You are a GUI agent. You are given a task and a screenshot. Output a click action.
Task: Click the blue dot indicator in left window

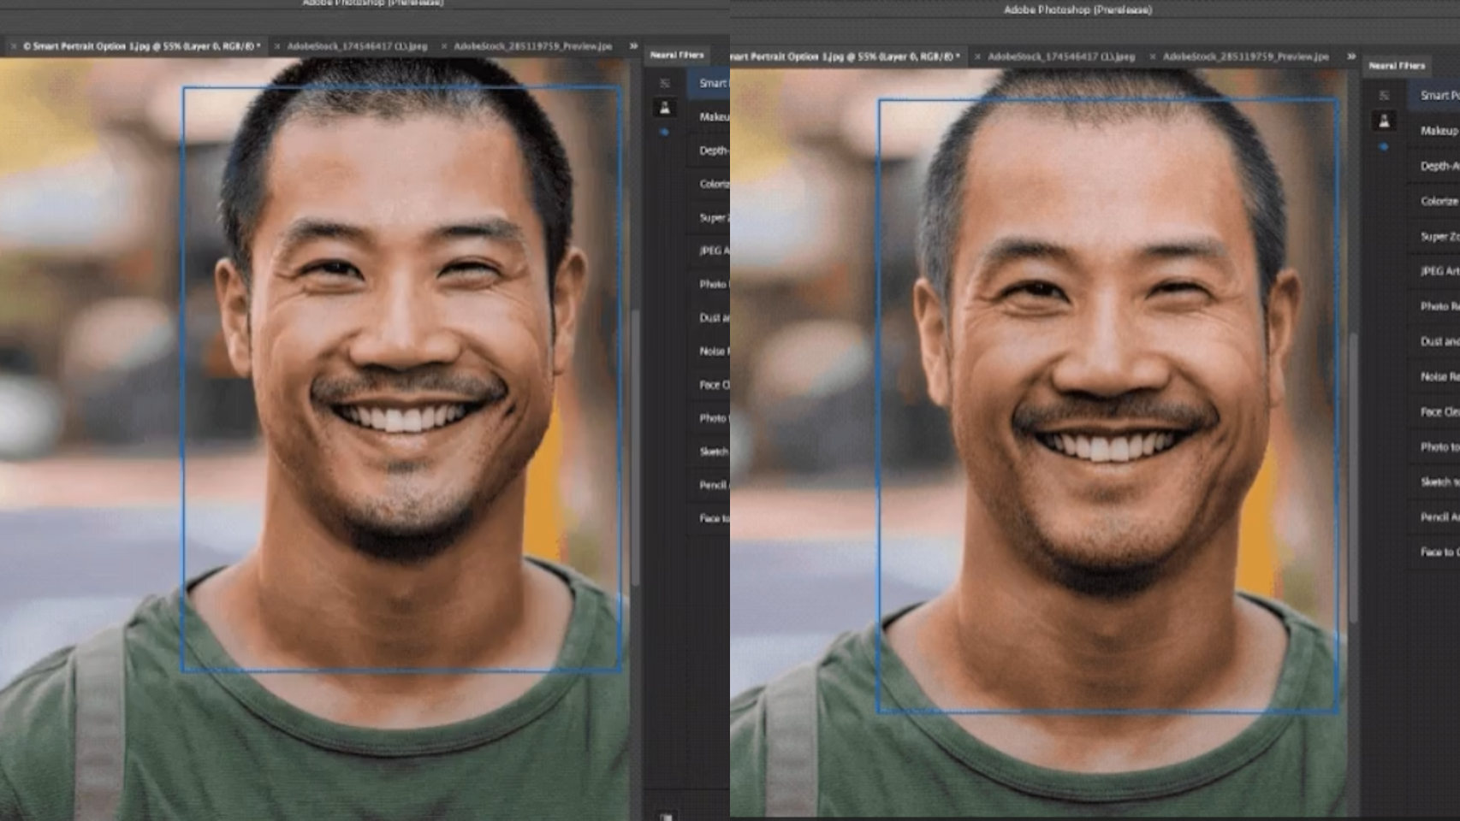pyautogui.click(x=665, y=133)
